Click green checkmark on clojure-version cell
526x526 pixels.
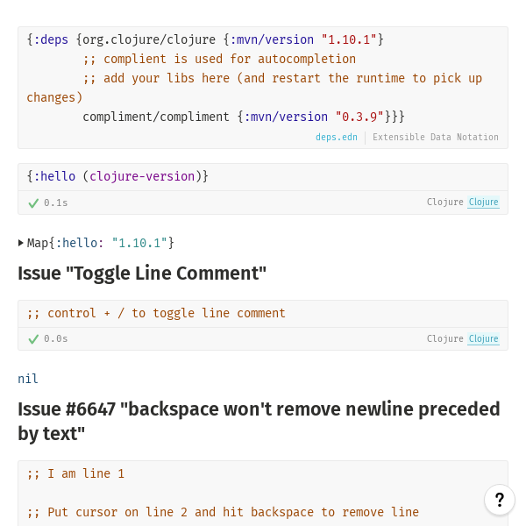tap(33, 203)
